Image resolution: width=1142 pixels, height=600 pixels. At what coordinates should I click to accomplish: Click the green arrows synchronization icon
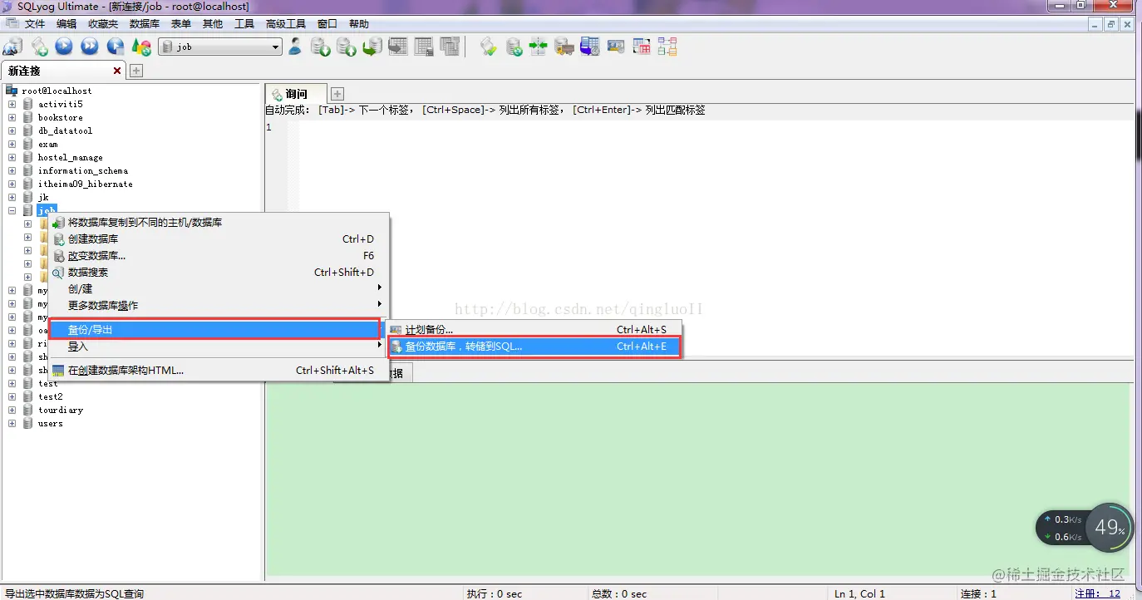click(539, 47)
